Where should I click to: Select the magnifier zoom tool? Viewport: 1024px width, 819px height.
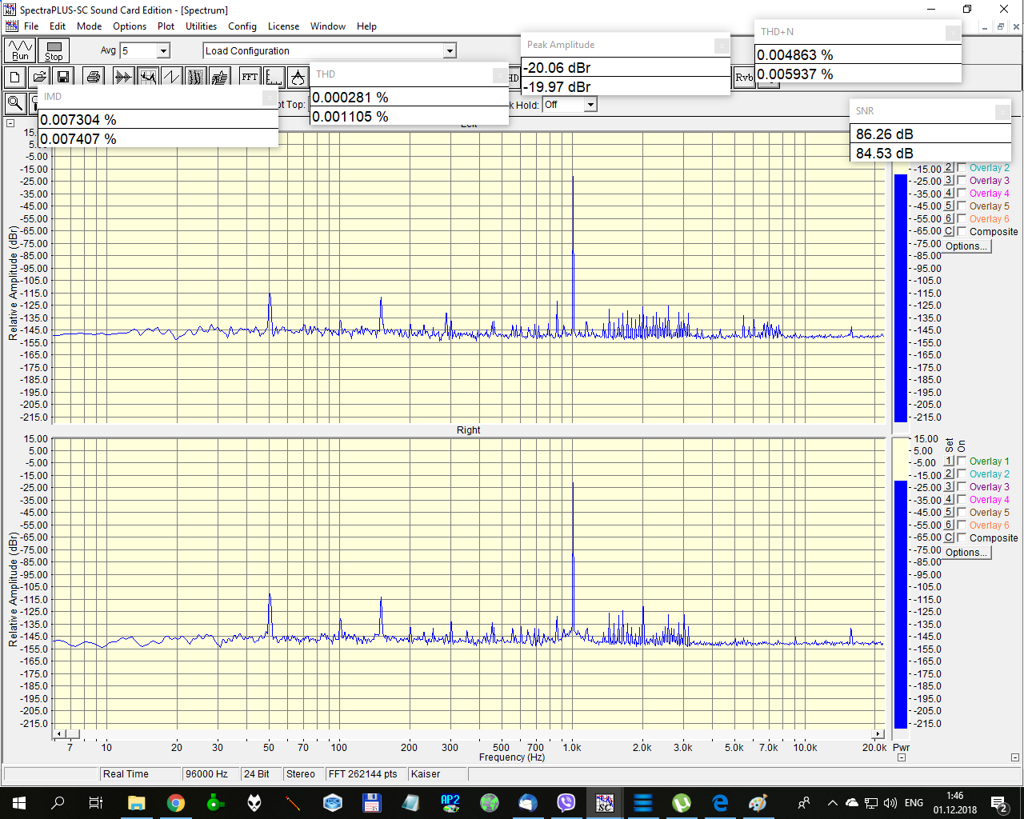click(15, 103)
